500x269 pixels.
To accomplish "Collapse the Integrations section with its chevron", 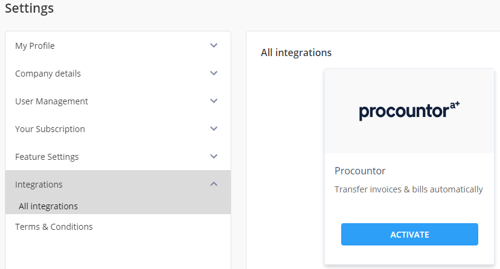I will (x=213, y=185).
